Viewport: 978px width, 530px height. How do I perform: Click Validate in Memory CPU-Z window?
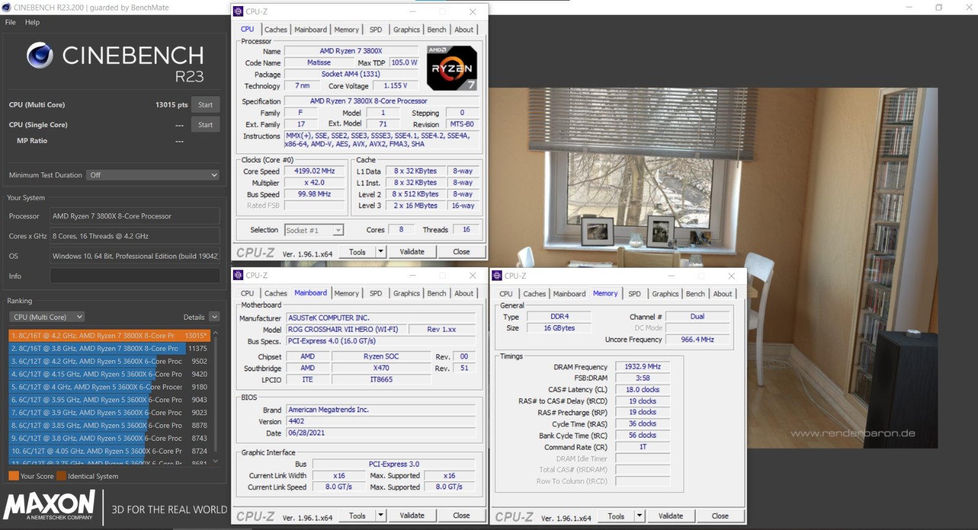(x=671, y=517)
